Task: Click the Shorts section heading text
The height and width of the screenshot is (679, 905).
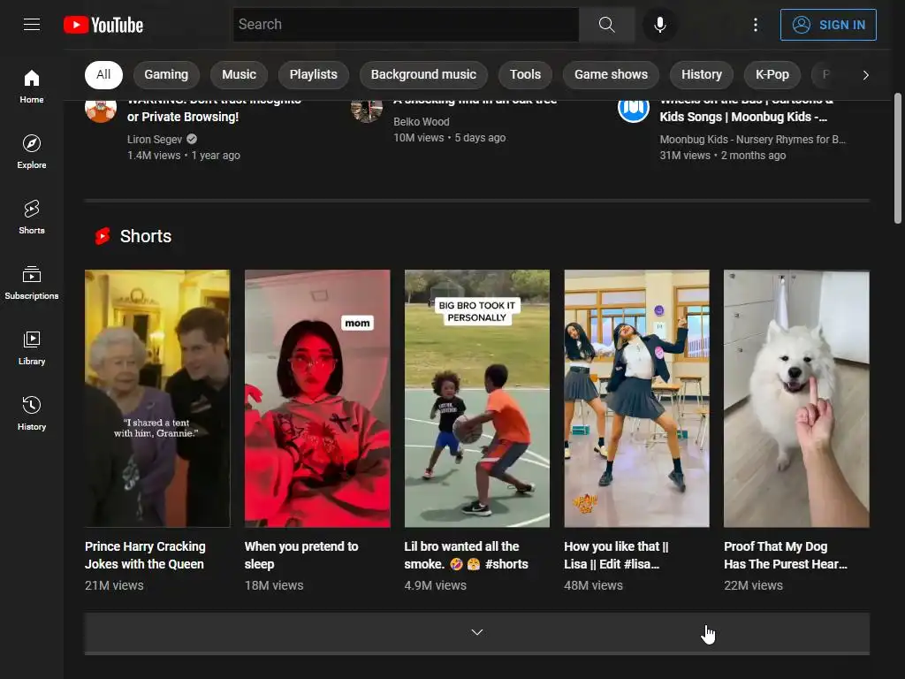Action: coord(146,236)
